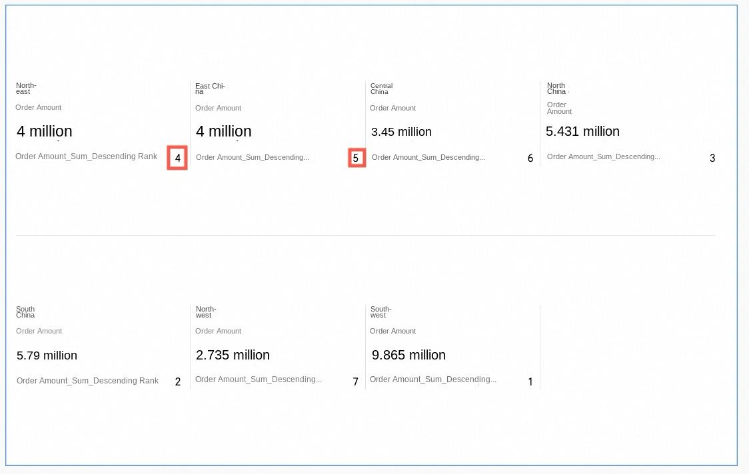The height and width of the screenshot is (474, 749).
Task: Click the Central China region label
Action: (381, 89)
